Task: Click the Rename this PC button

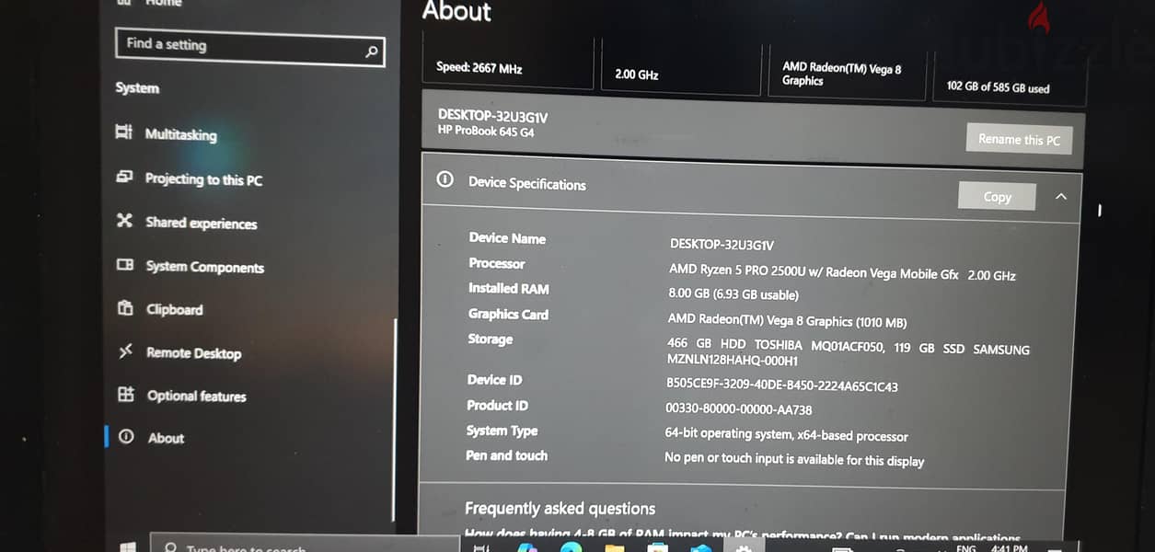Action: [1019, 139]
